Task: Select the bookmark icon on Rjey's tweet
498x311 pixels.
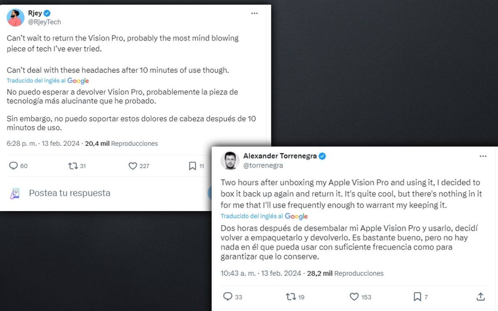Action: pyautogui.click(x=192, y=165)
